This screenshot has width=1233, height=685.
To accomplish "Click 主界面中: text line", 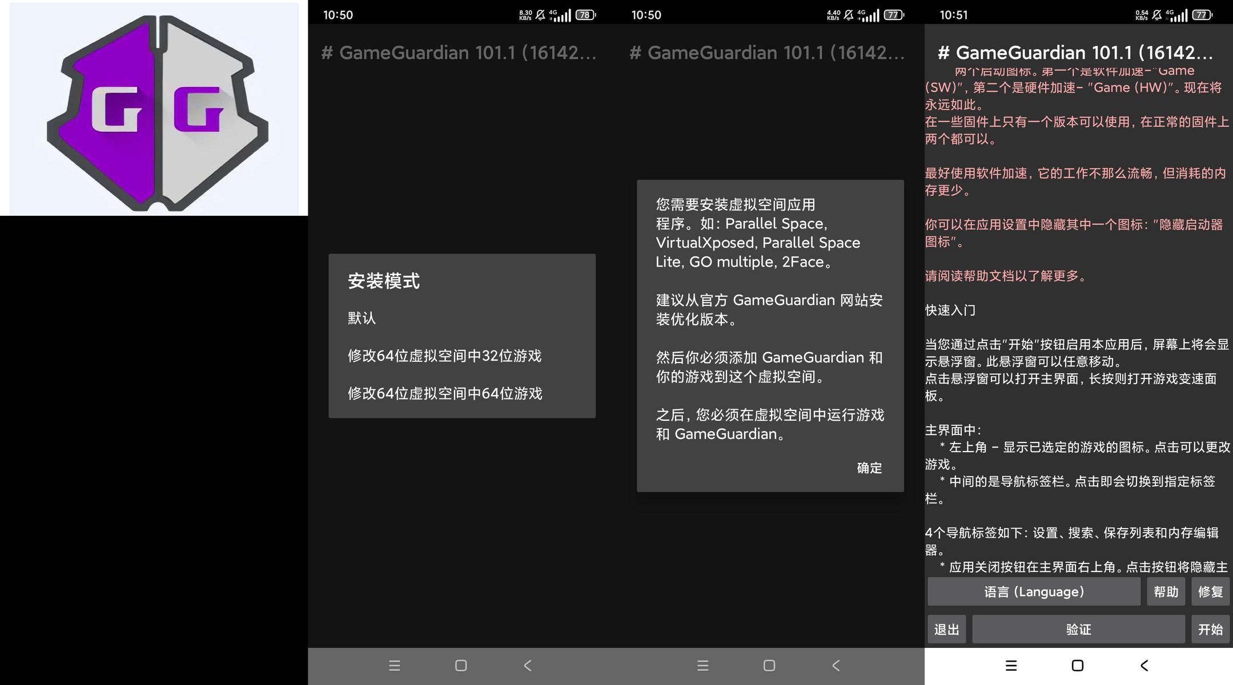I will 953,430.
